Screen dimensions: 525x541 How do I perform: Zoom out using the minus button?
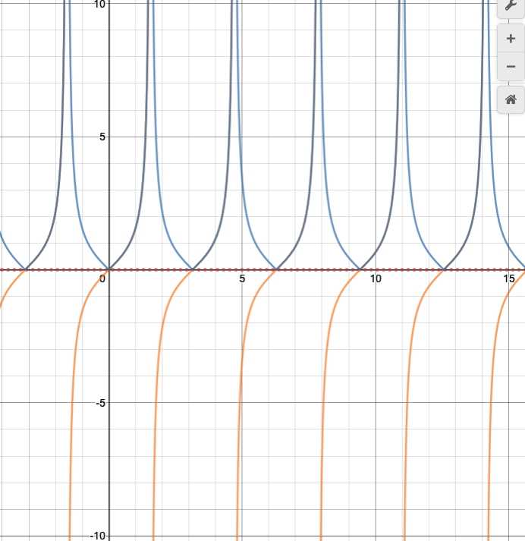tap(511, 67)
